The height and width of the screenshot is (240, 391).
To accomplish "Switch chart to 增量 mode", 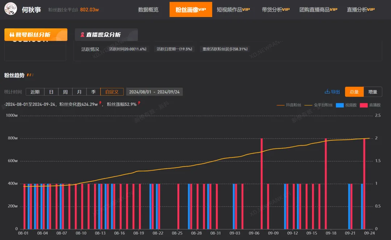I will click(x=373, y=92).
